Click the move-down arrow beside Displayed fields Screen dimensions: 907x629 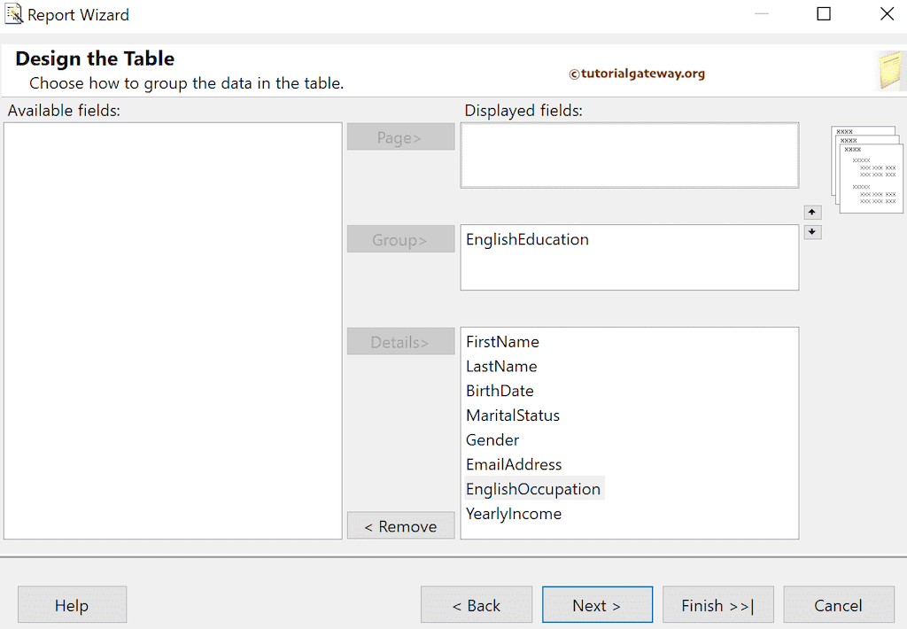pos(812,231)
